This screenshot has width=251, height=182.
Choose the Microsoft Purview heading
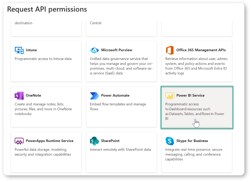(117, 50)
